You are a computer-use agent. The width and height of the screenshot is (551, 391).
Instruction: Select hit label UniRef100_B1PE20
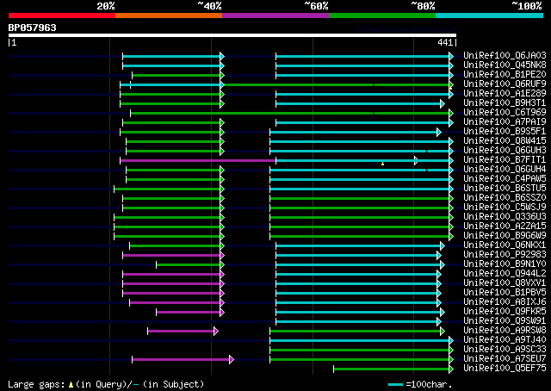(x=505, y=74)
